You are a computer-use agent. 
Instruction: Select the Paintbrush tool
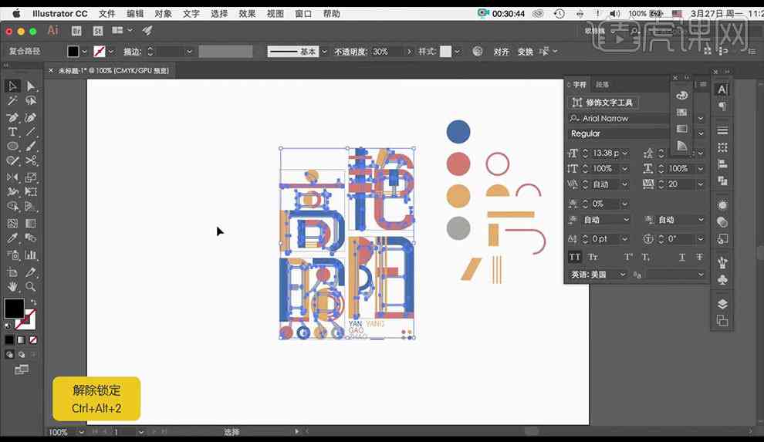tap(31, 146)
